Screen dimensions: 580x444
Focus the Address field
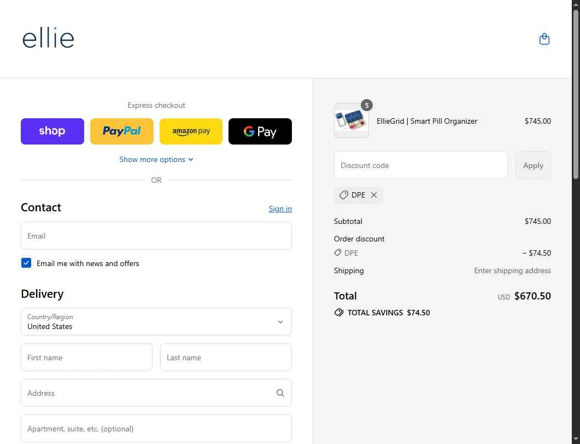pyautogui.click(x=156, y=393)
